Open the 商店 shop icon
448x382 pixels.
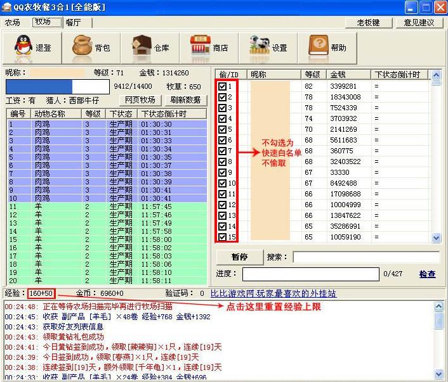(x=201, y=45)
